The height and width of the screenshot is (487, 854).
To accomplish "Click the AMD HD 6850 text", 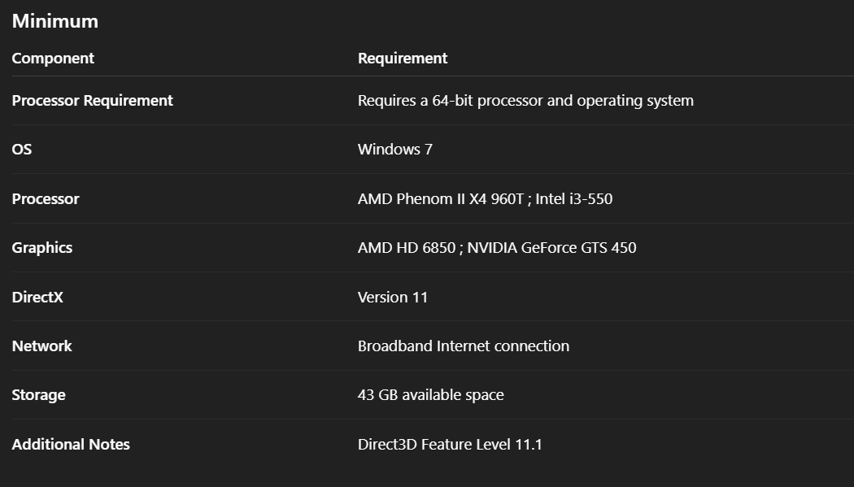I will 406,248.
